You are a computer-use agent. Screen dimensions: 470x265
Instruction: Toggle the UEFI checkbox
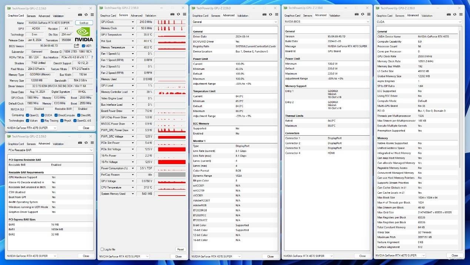(x=84, y=46)
